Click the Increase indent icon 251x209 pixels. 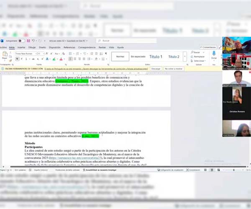tap(96, 54)
